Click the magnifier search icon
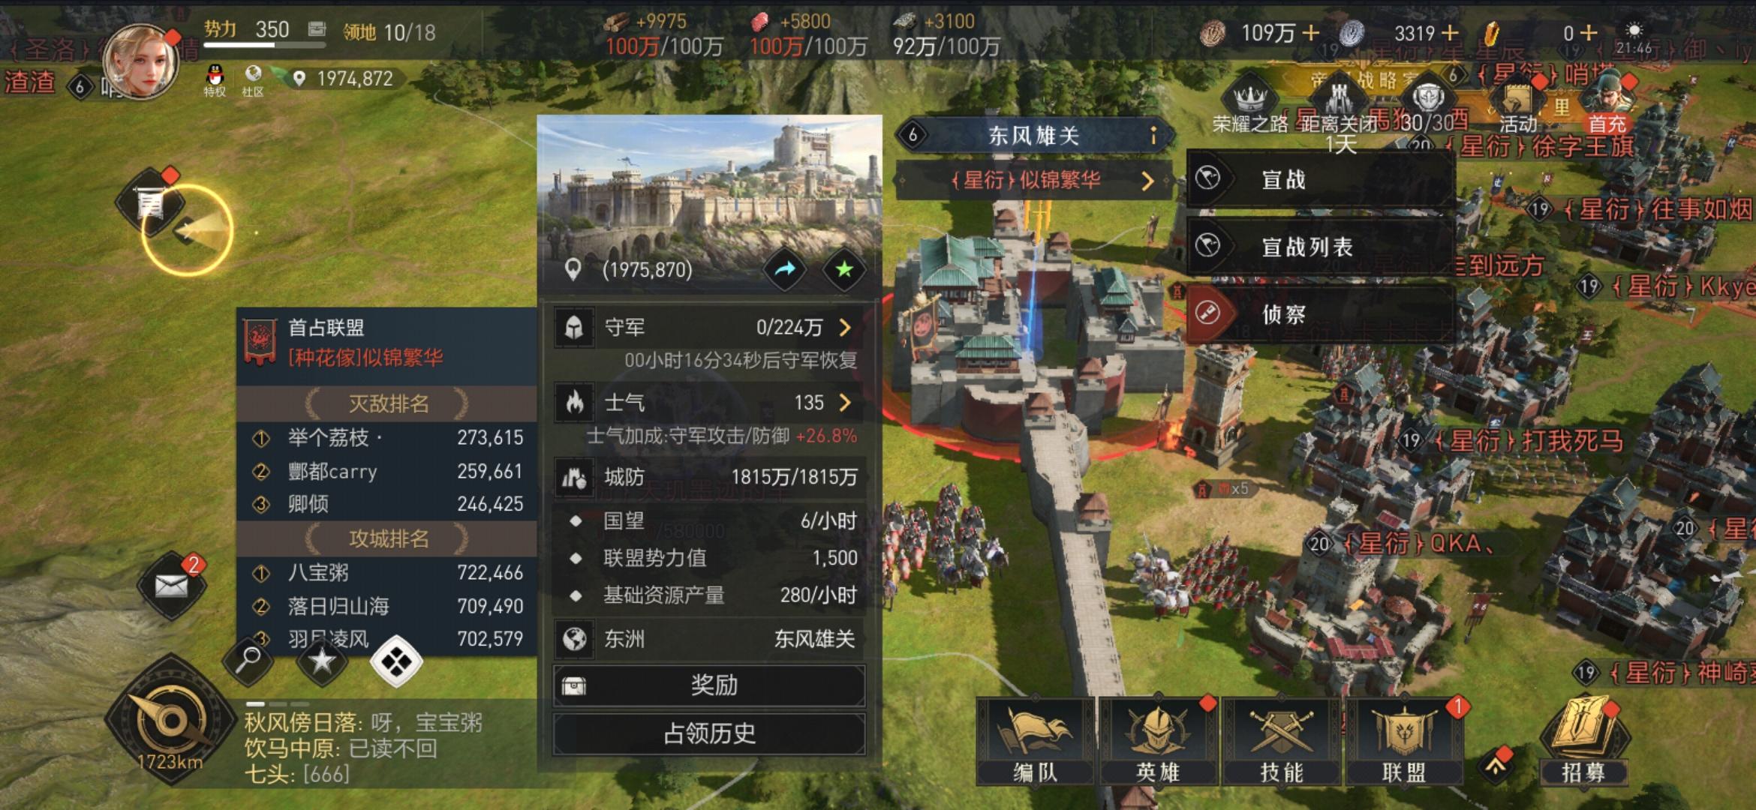This screenshot has width=1756, height=810. [x=248, y=660]
